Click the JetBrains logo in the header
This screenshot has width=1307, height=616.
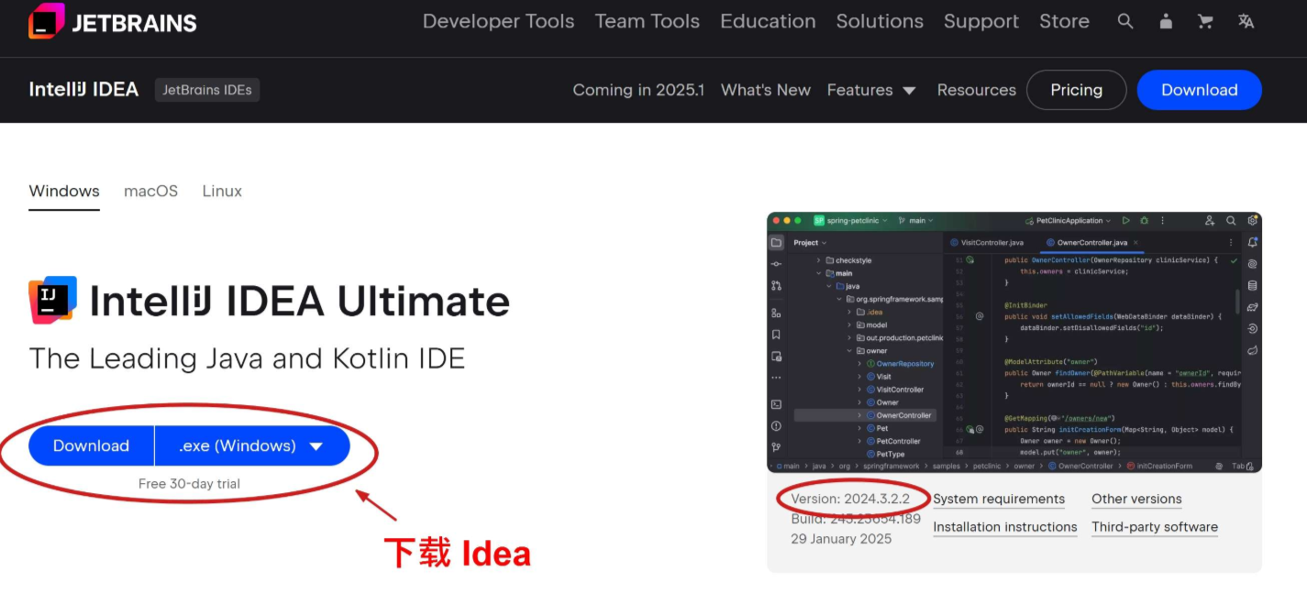(113, 21)
